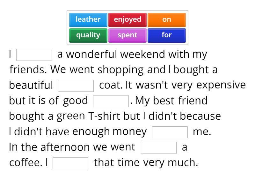Pick the blue 'leather' word tile
The height and width of the screenshot is (191, 255).
88,20
